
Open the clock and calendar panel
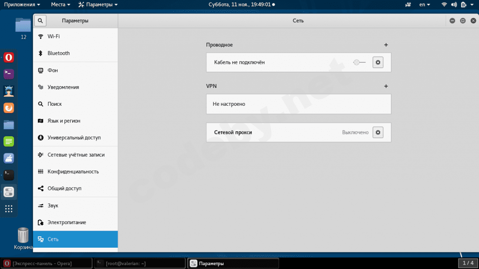(x=242, y=5)
